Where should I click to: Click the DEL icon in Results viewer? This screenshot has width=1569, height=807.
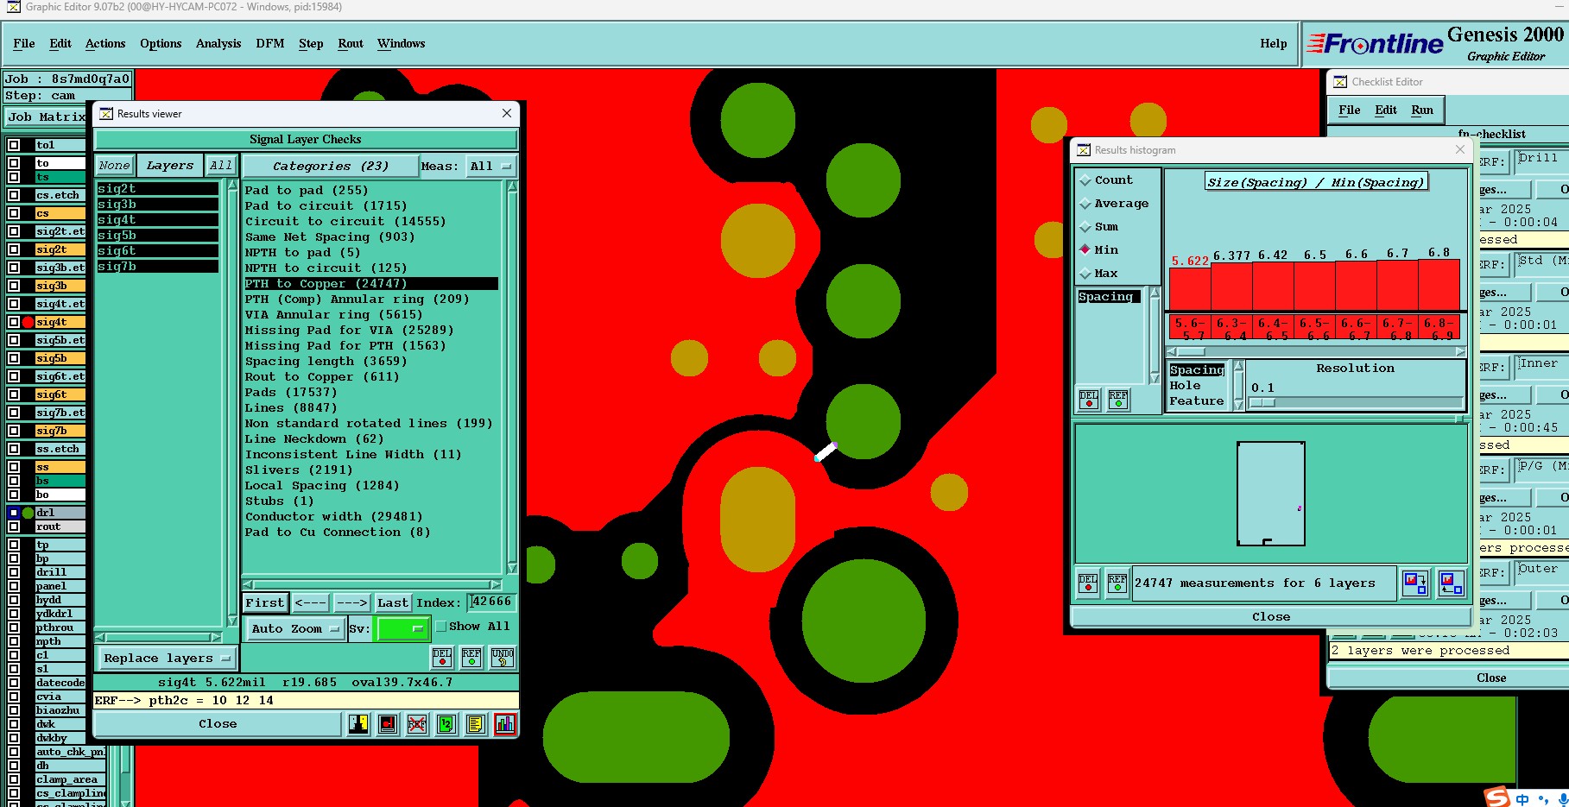442,658
